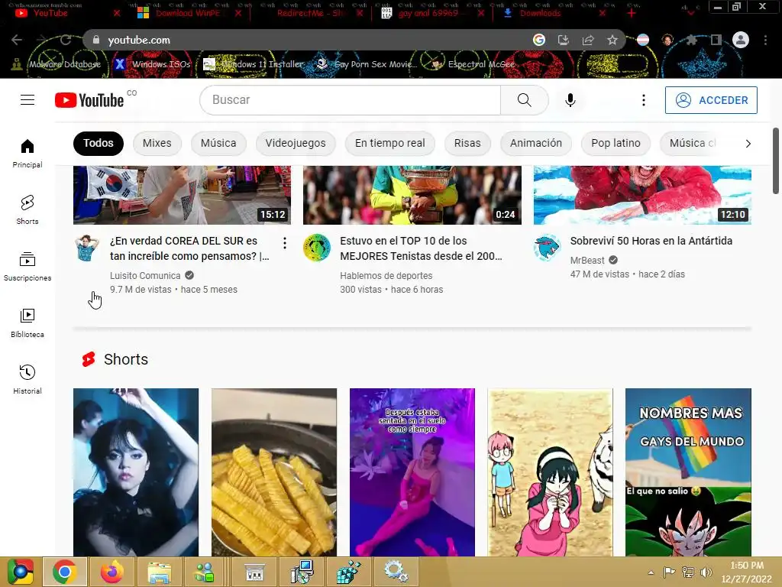Viewport: 782px width, 587px height.
Task: Open the fried plantains Short thumbnail
Action: point(274,472)
